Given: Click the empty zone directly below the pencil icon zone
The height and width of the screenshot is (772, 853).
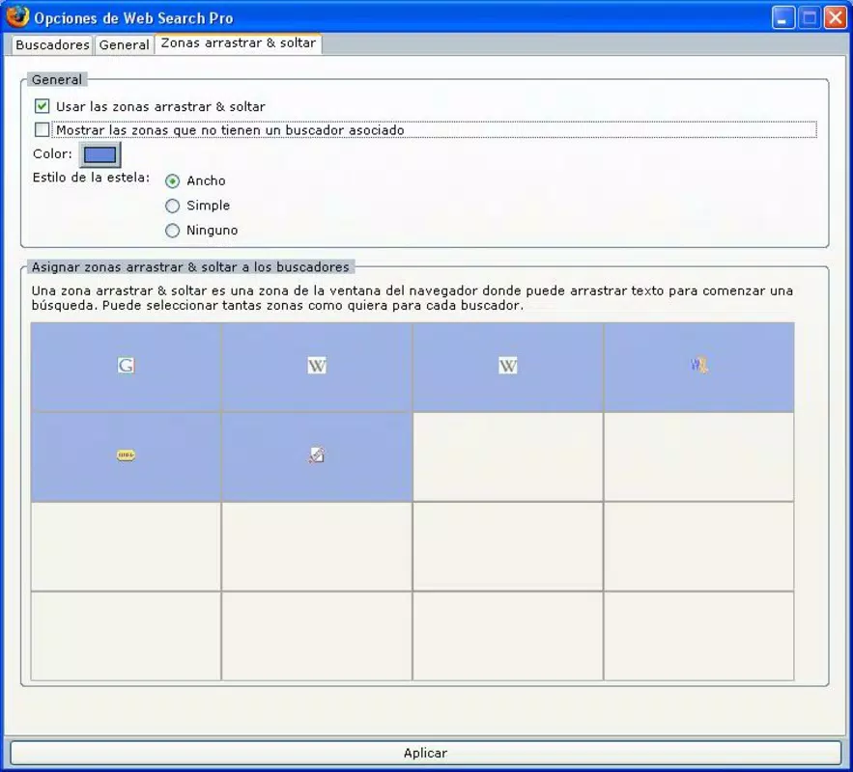Looking at the screenshot, I should [317, 546].
